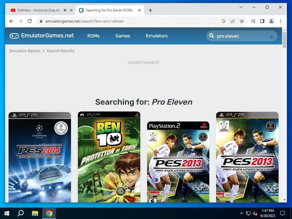Click the scrollbar up arrow
292x219 pixels.
tap(284, 30)
